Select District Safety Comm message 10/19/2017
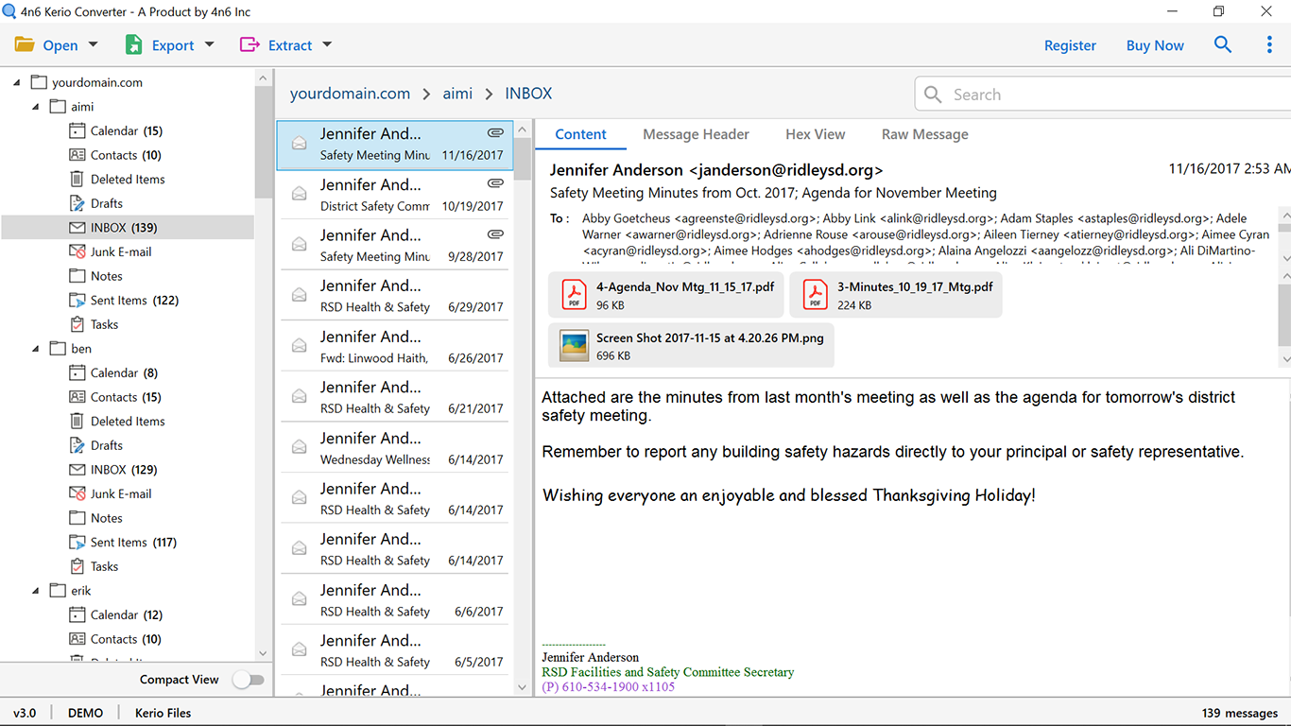 395,194
